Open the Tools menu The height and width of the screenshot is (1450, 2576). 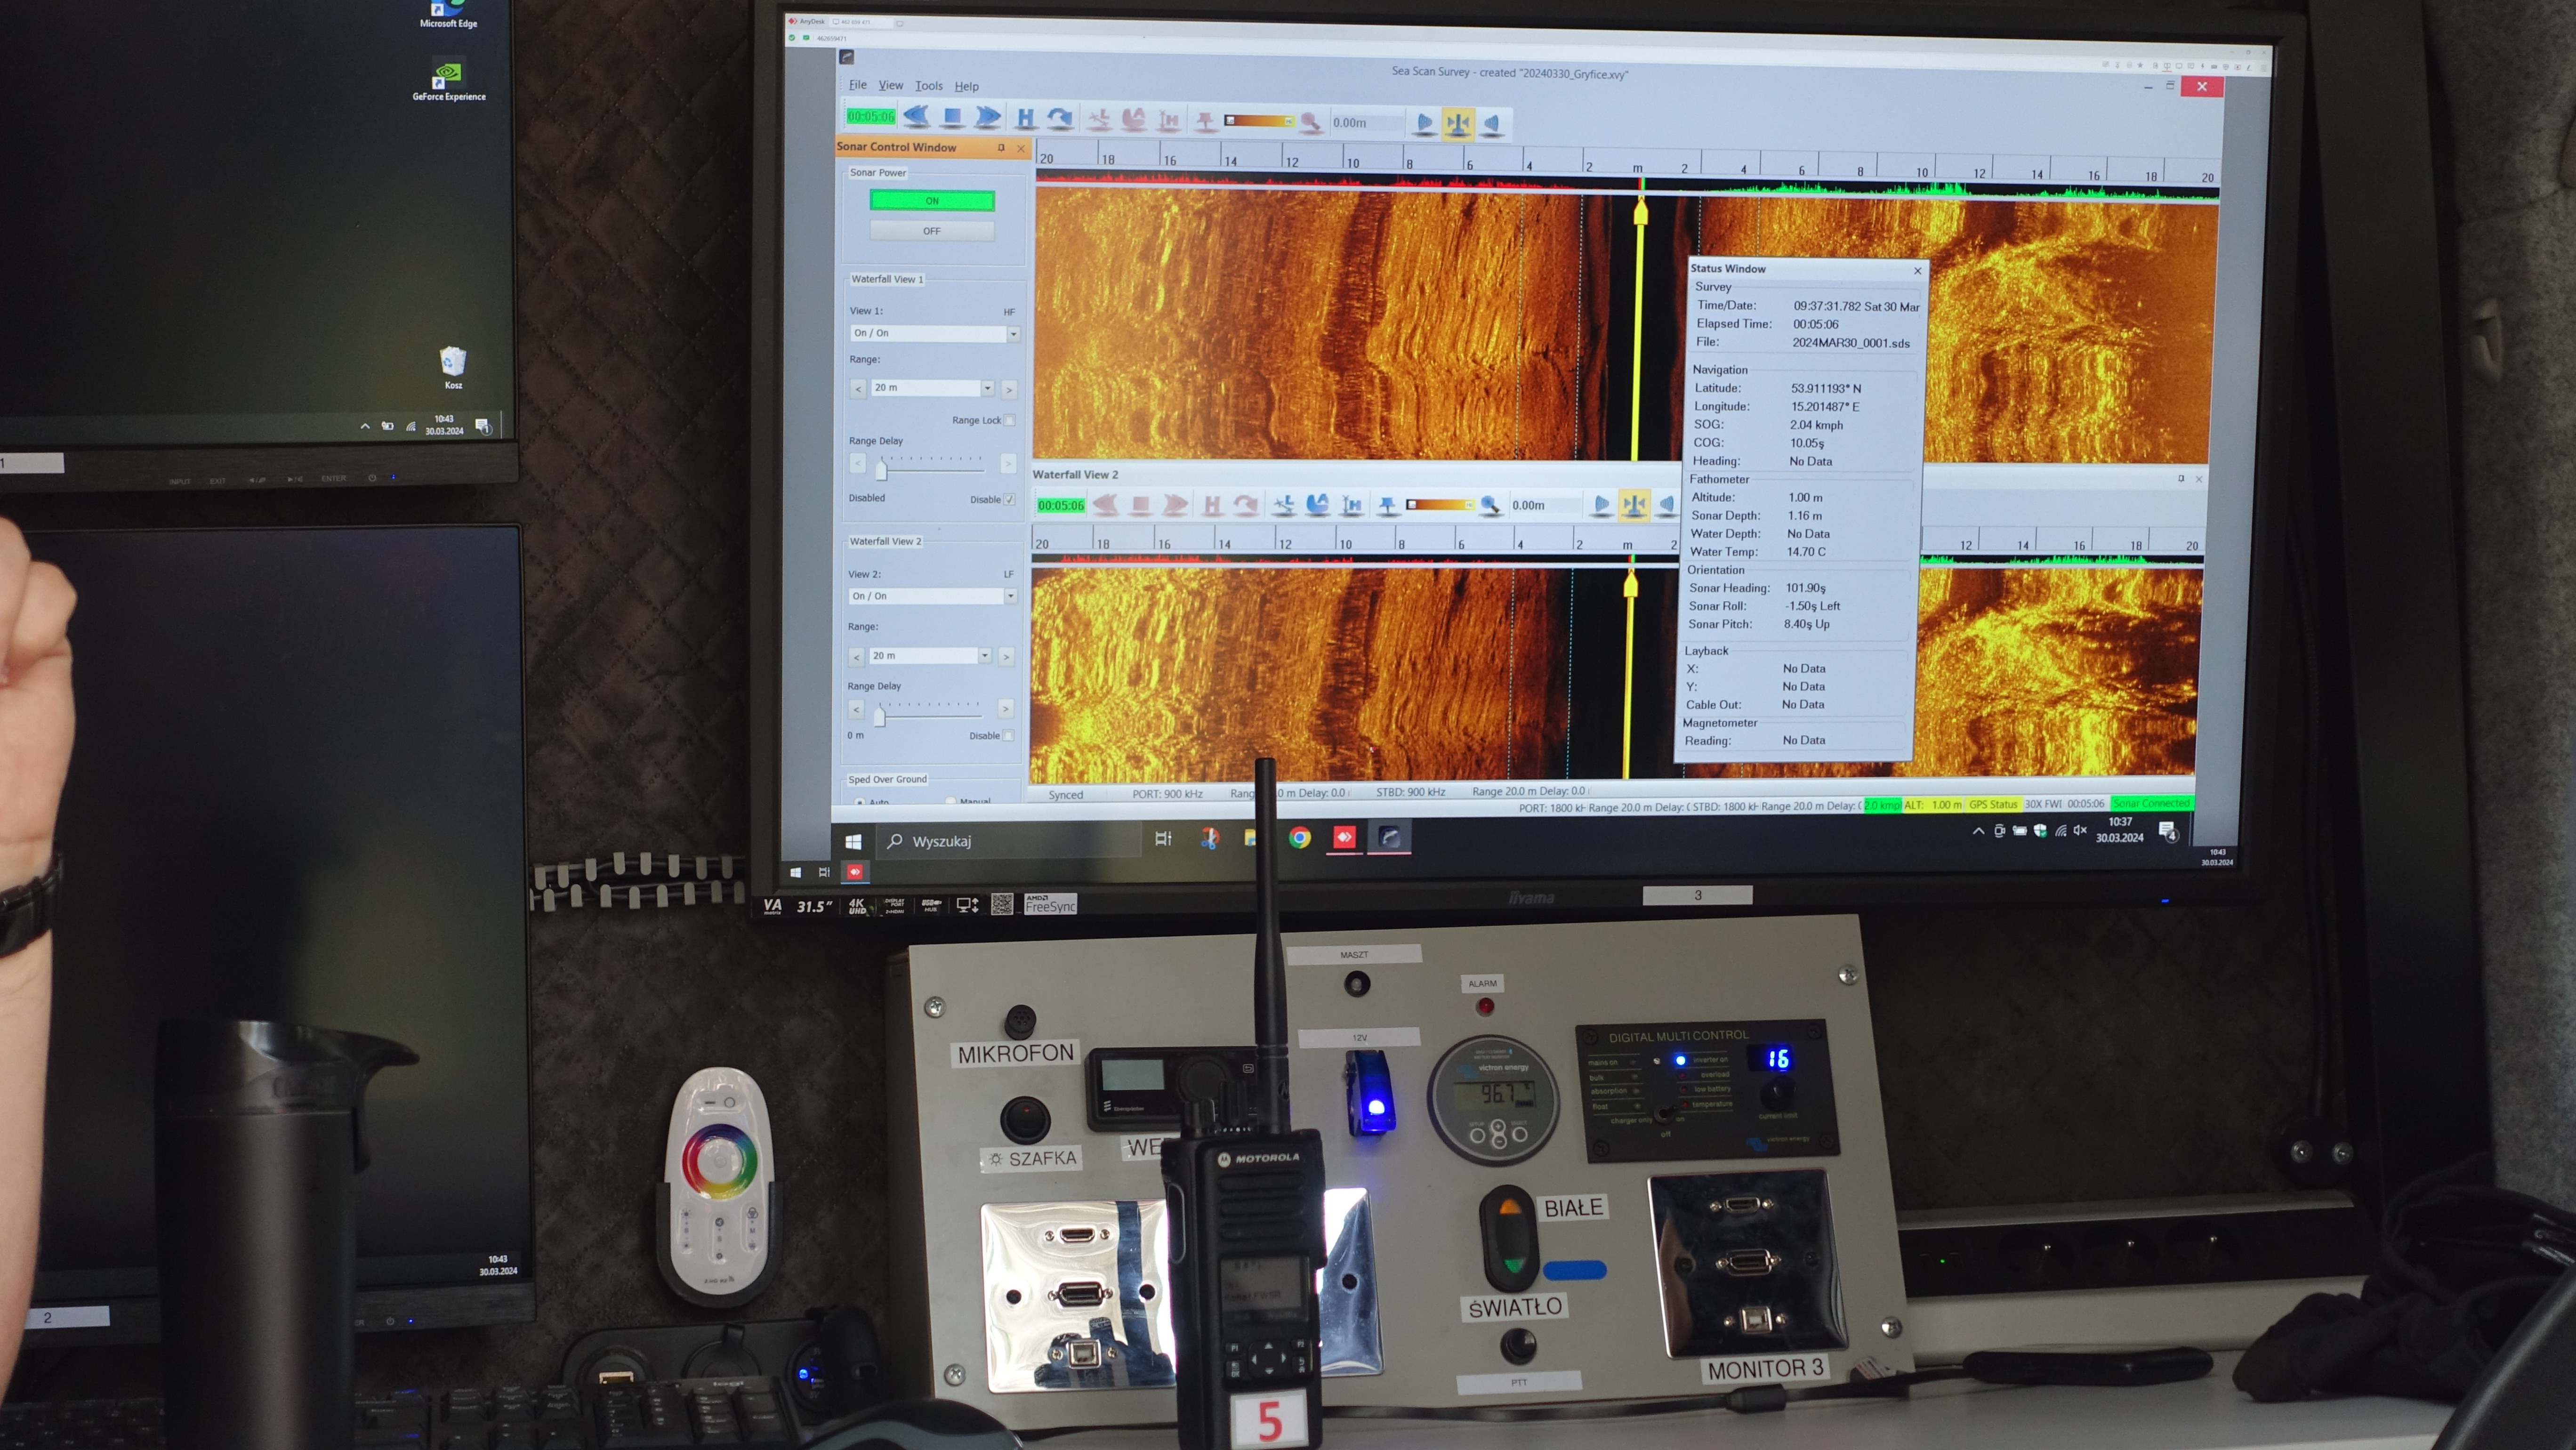click(928, 86)
